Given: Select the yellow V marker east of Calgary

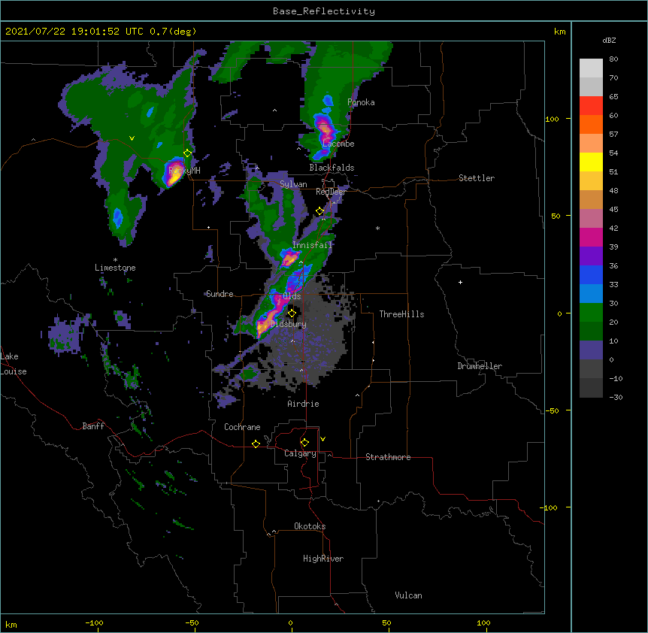Looking at the screenshot, I should [x=322, y=439].
